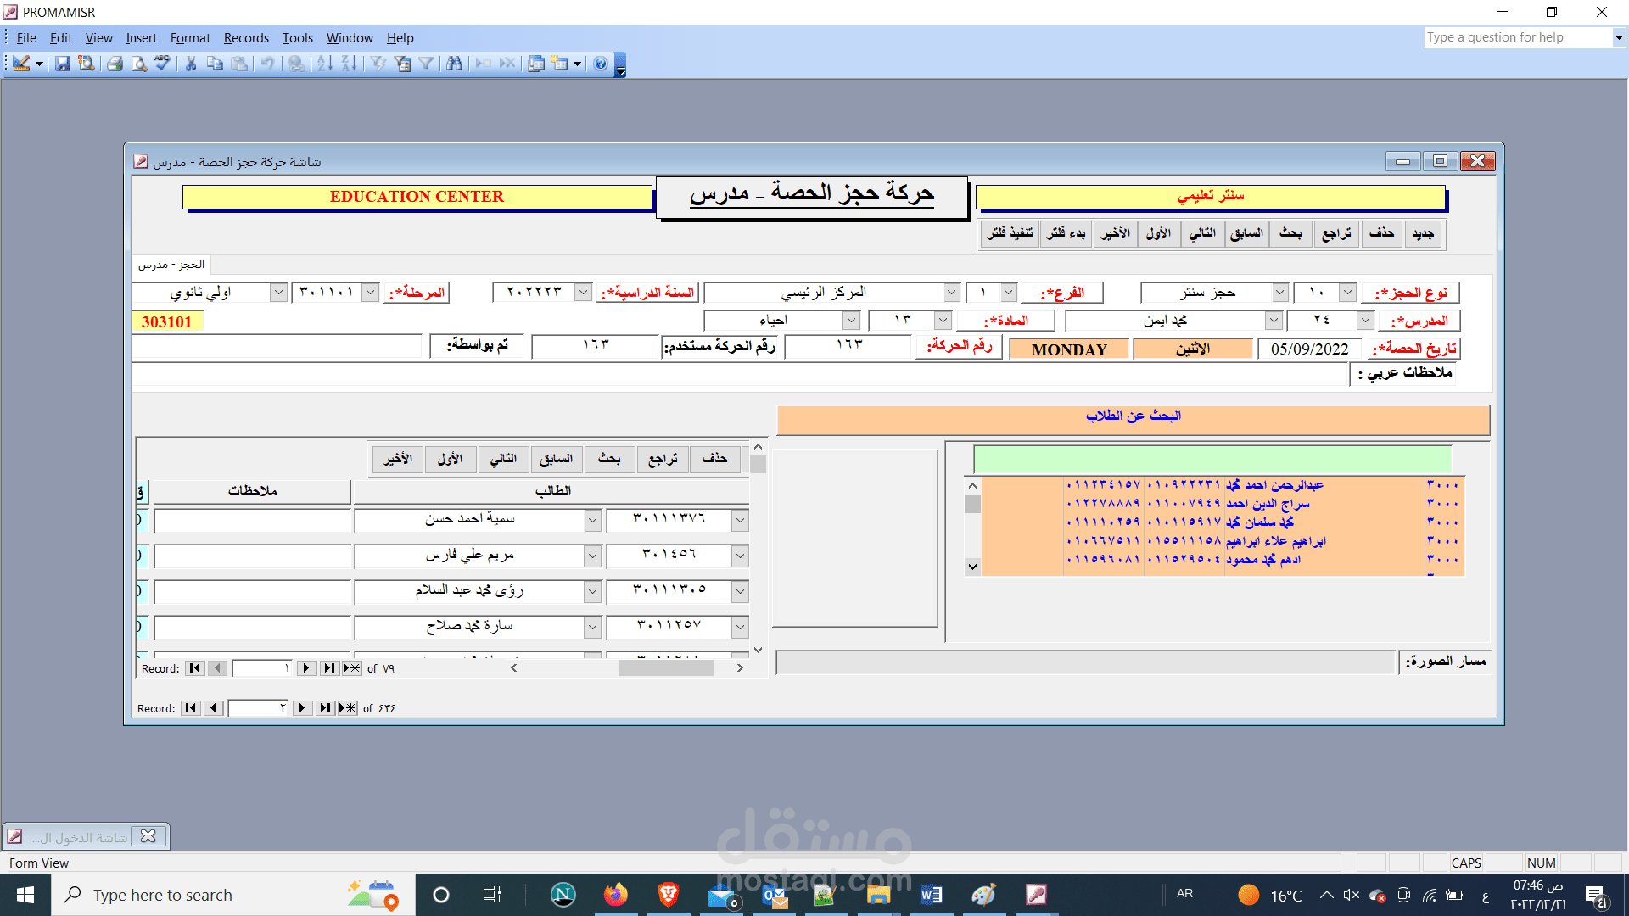The height and width of the screenshot is (916, 1629).
Task: Click the subform vertical scroll-down arrow
Action: (758, 650)
